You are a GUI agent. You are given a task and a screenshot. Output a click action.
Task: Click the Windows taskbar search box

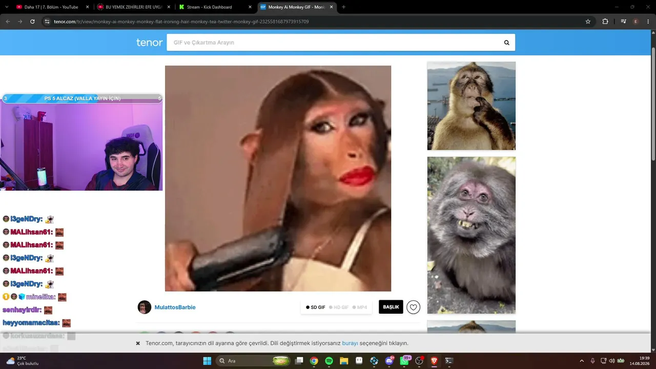click(x=254, y=361)
